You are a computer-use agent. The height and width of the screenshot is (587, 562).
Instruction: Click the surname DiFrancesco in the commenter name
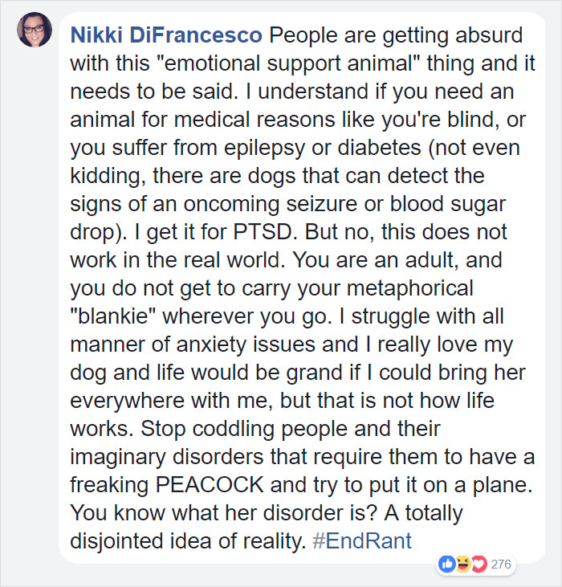[x=196, y=35]
